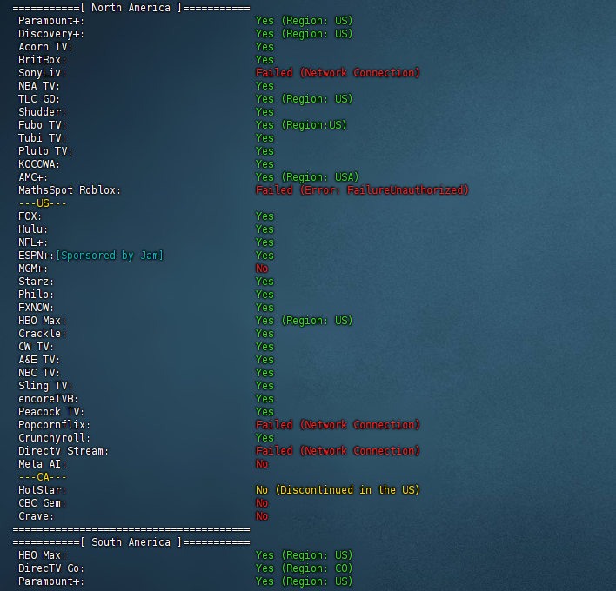The height and width of the screenshot is (591, 616).
Task: Click the 'BritBox:' row label
Action: (x=42, y=60)
